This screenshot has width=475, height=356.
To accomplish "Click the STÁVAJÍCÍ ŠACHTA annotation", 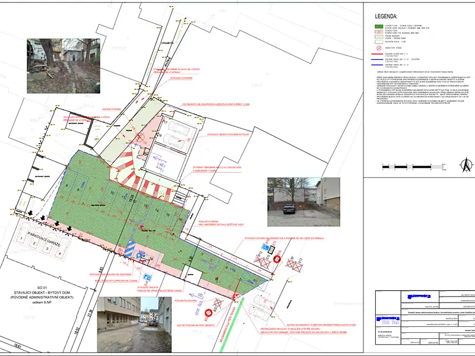I will pos(148,288).
